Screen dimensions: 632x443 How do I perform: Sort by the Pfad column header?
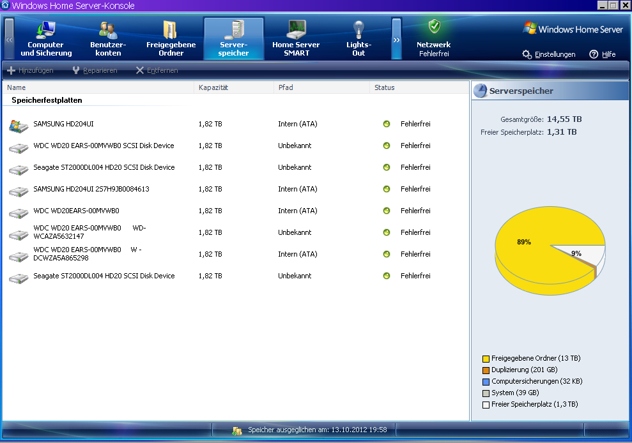(321, 87)
